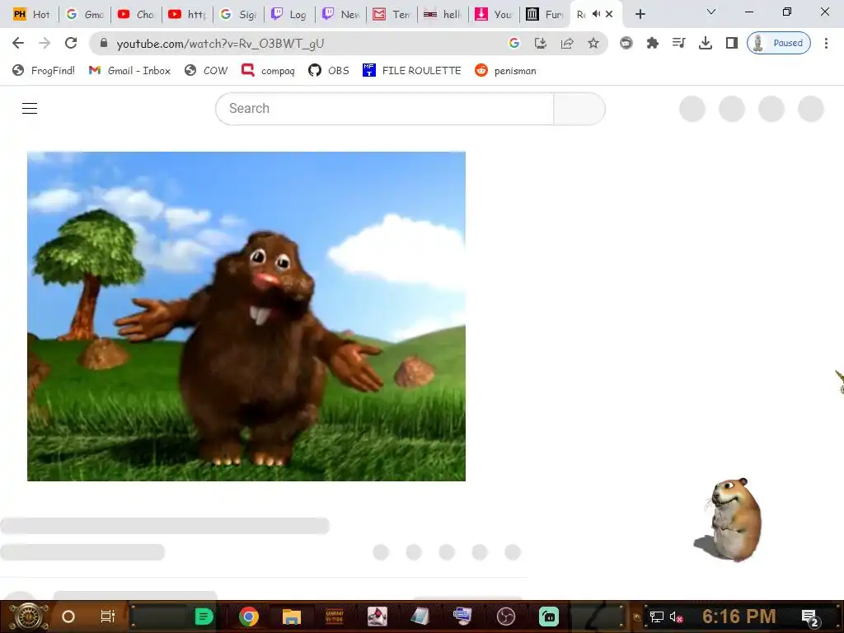Viewport: 844px width, 633px height.
Task: Open the notepad app on the taskbar
Action: pyautogui.click(x=420, y=617)
